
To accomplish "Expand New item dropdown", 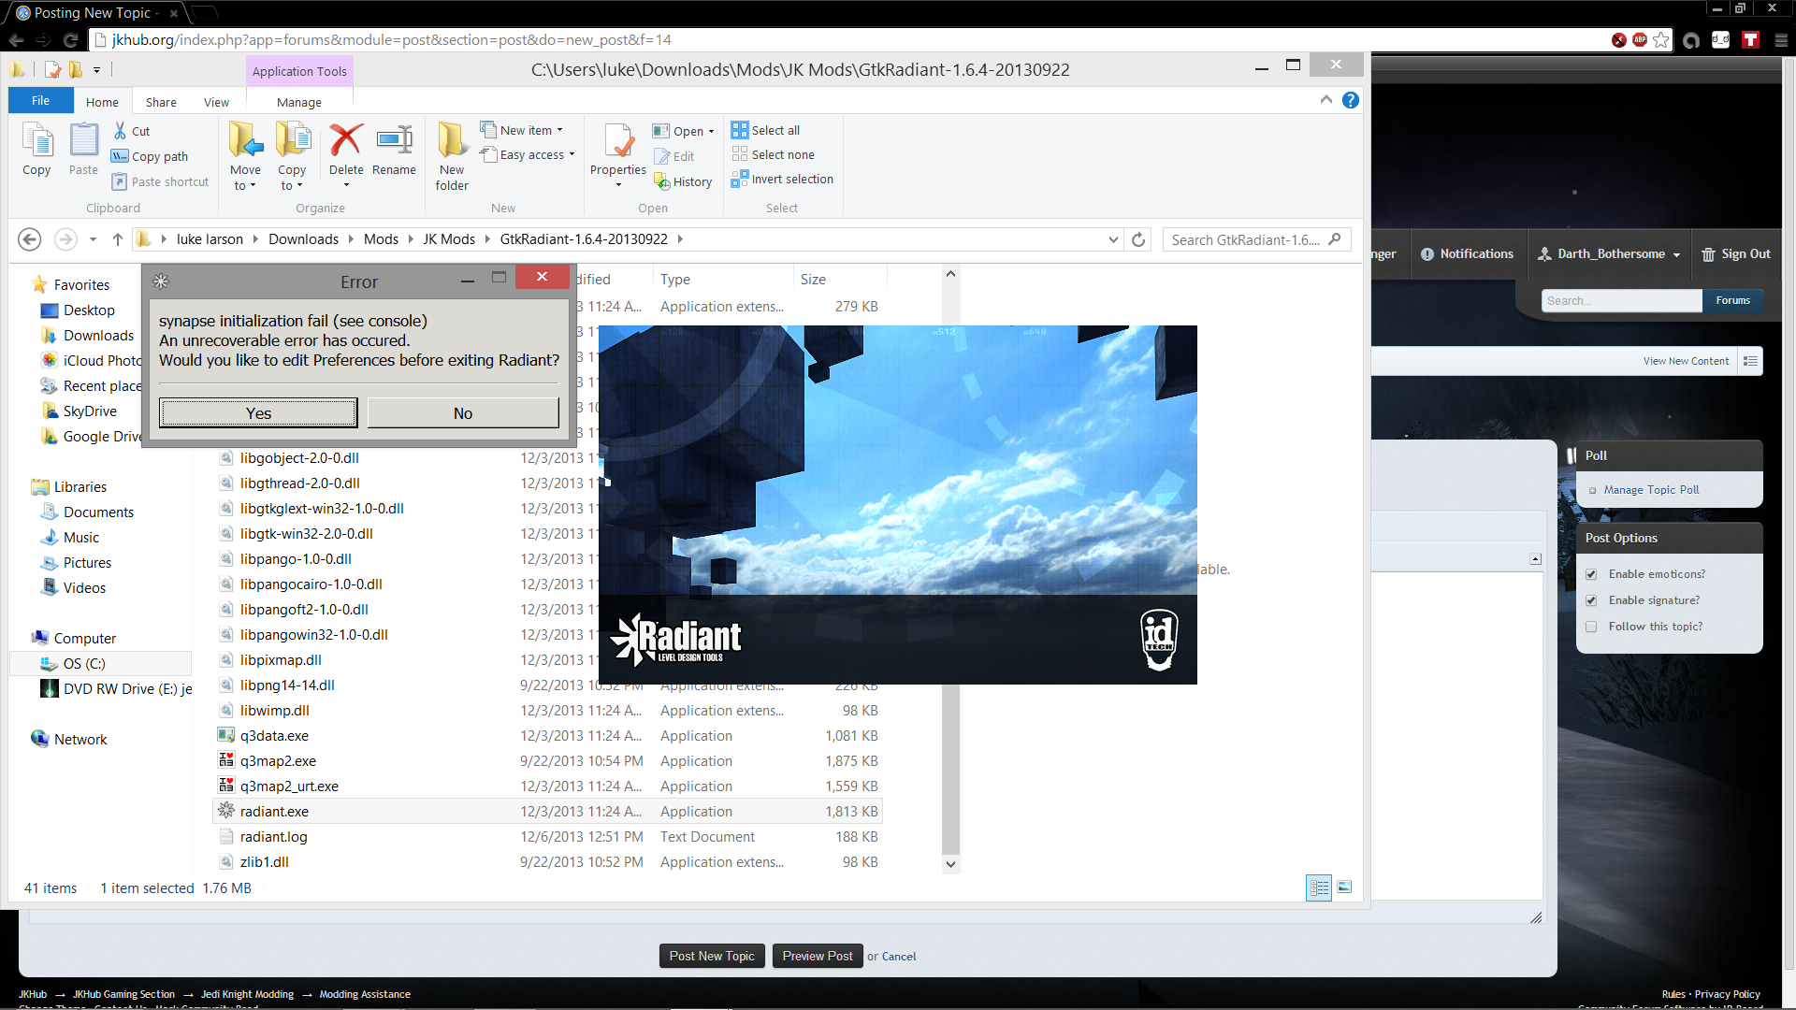I will 559,130.
